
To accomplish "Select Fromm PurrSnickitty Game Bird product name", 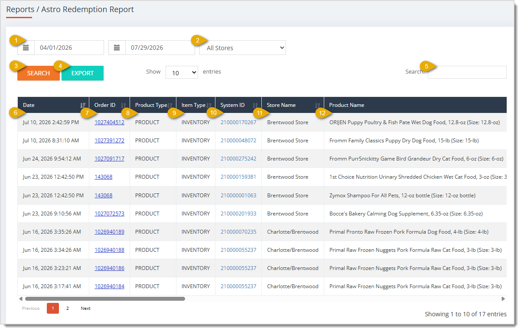I will click(x=416, y=159).
